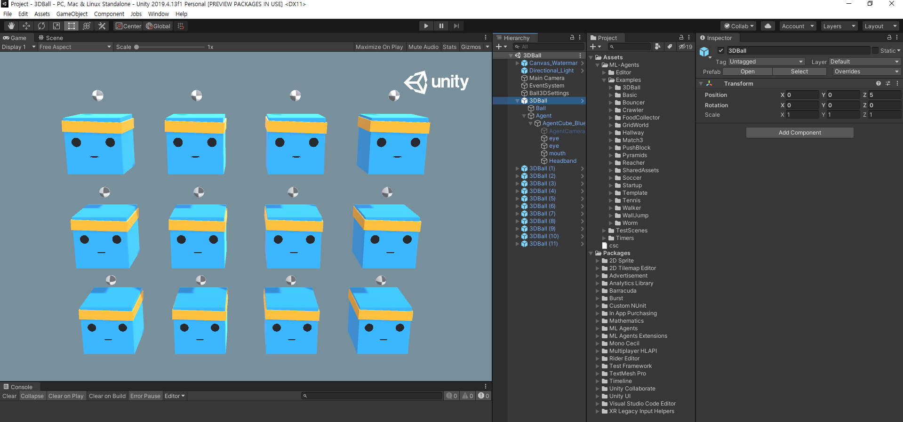Open Console panel options menu
This screenshot has width=903, height=422.
click(486, 386)
